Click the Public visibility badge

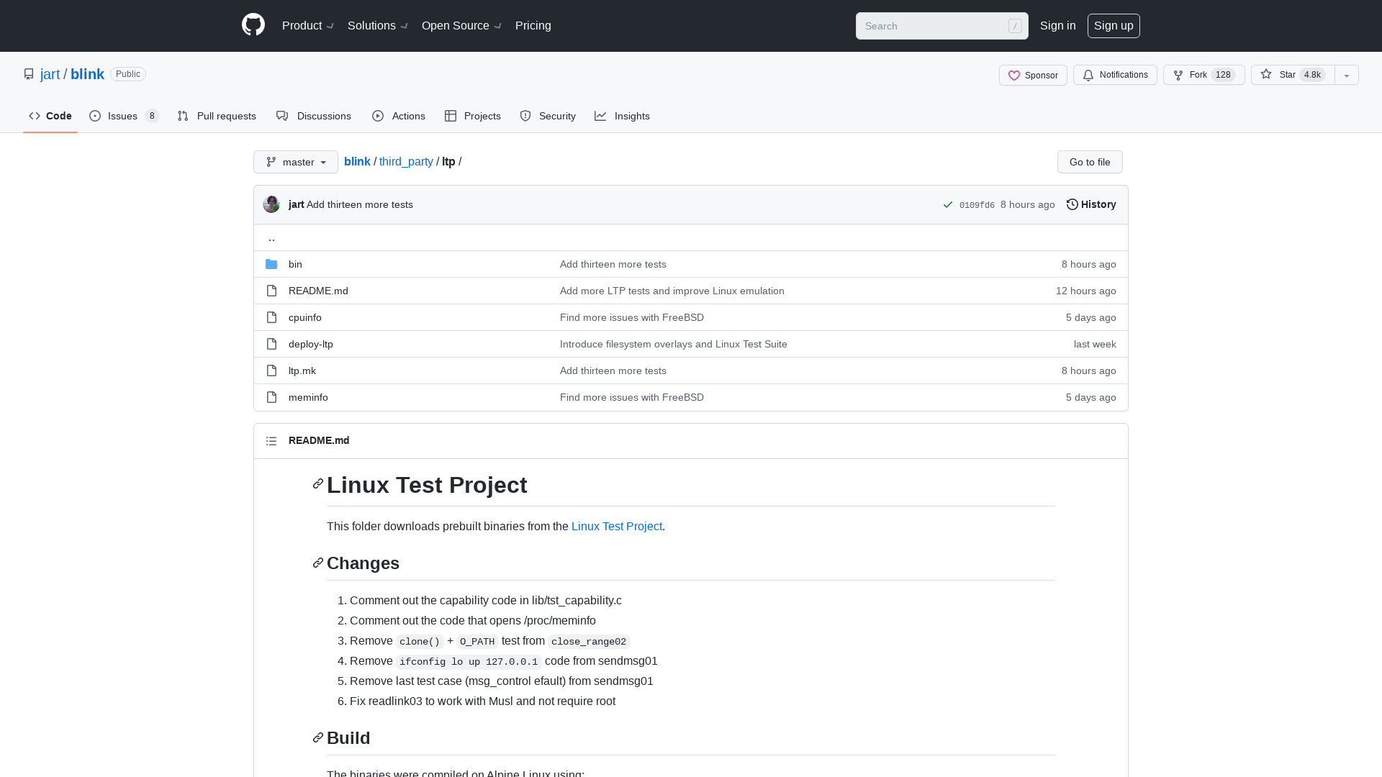(x=128, y=74)
